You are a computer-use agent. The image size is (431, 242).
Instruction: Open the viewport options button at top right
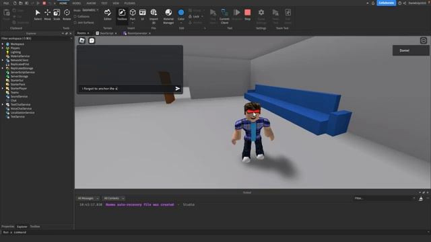click(x=424, y=40)
